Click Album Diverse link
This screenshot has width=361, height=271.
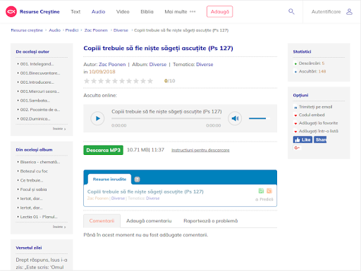(x=158, y=65)
